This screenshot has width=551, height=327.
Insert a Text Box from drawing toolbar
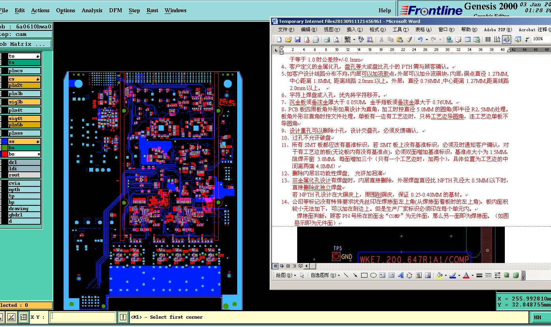[382, 275]
